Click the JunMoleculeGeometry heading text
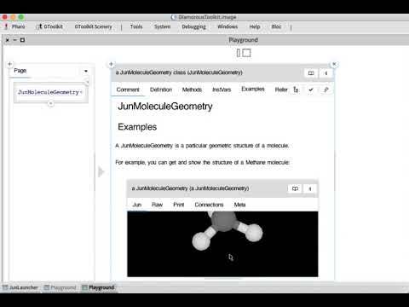The image size is (409, 307). click(x=165, y=107)
